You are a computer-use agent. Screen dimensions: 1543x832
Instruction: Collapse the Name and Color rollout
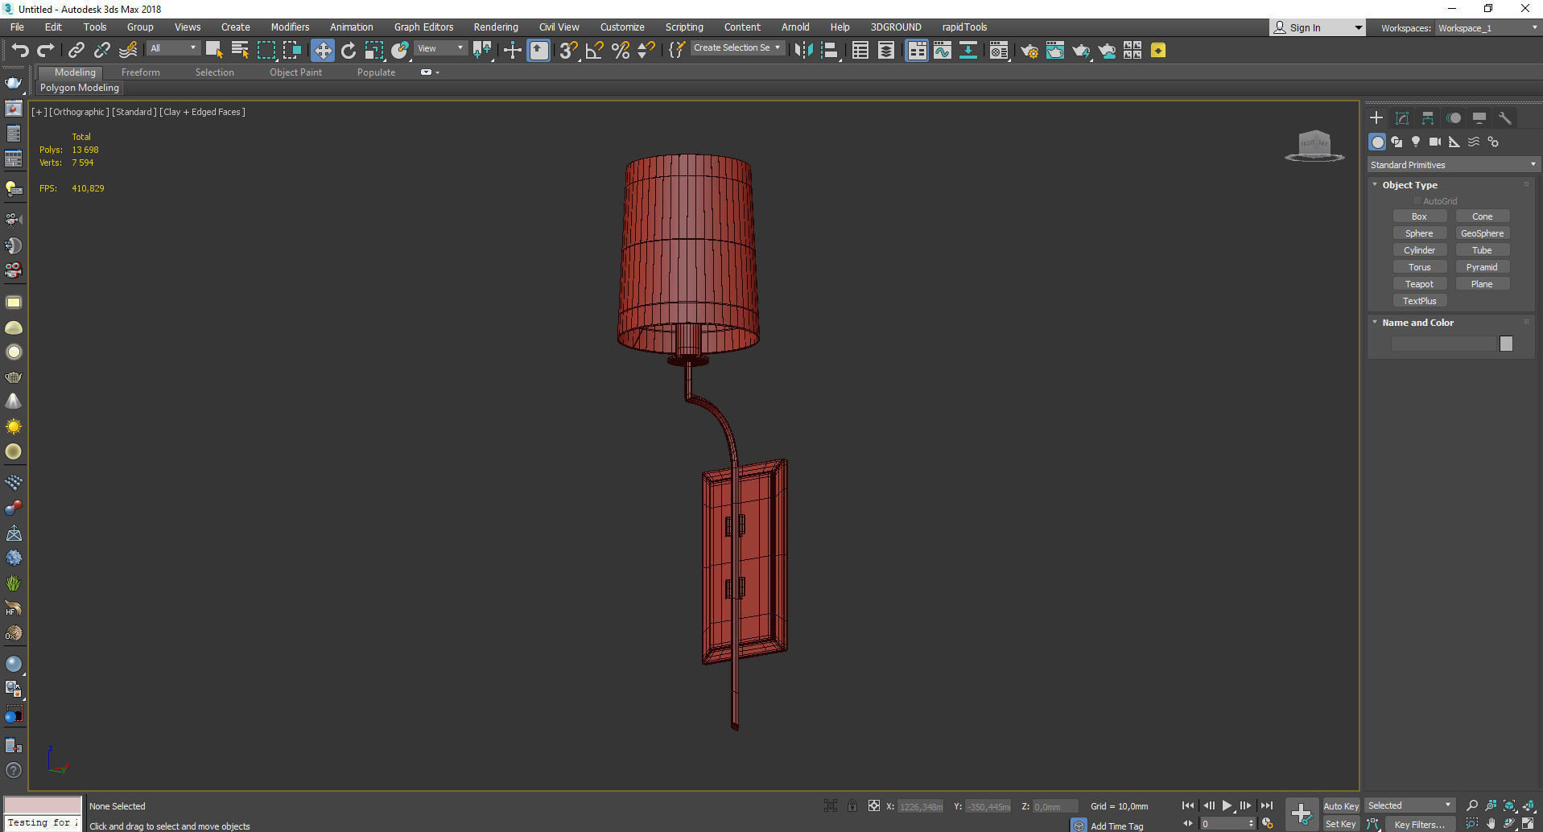1375,323
